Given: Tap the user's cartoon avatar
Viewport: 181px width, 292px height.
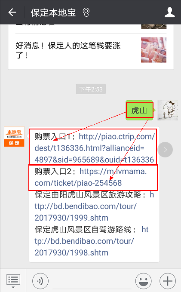Looking at the screenshot, I should pyautogui.click(x=168, y=110).
